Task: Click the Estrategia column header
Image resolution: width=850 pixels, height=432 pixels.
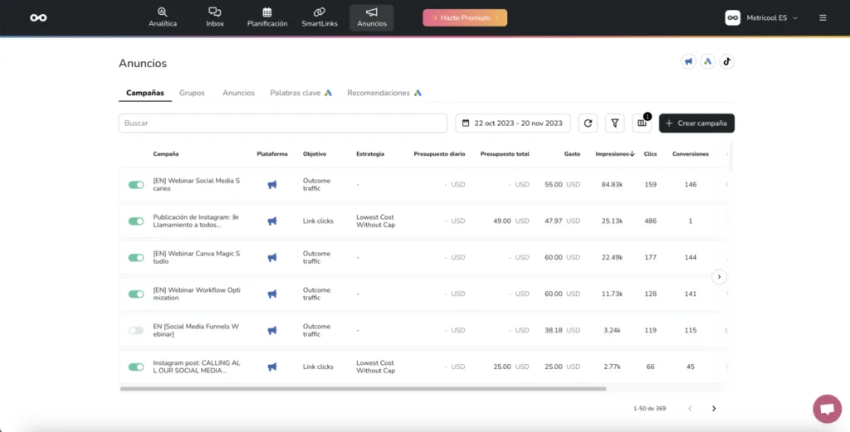Action: coord(370,154)
